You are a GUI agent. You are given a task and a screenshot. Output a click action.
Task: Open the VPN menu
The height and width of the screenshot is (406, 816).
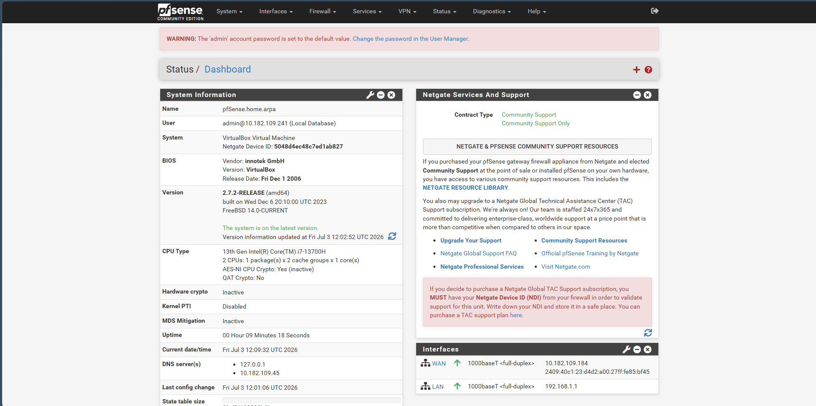[x=407, y=12]
